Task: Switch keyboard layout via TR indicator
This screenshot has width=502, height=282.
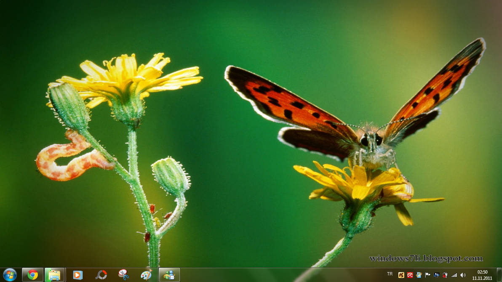Action: pyautogui.click(x=390, y=275)
